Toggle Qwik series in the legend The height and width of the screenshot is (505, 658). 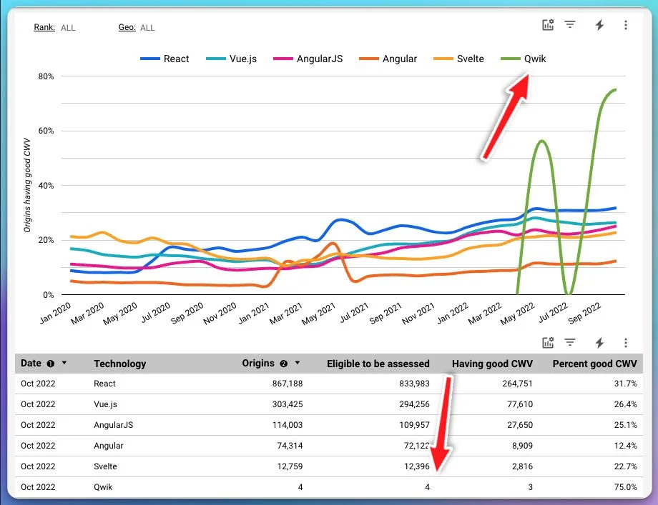[x=524, y=59]
